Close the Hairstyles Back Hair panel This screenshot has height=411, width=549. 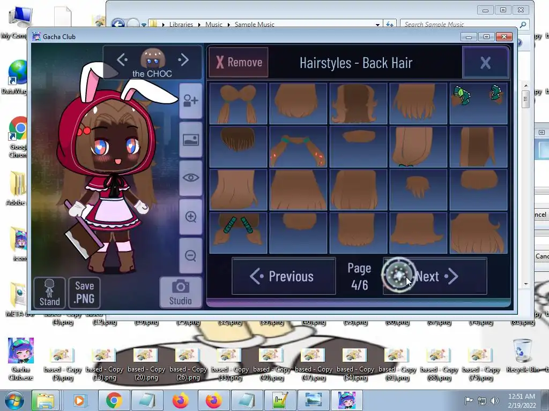click(x=485, y=63)
